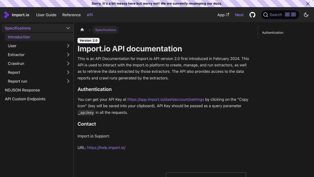Expand the Report run sidebar chevron
This screenshot has height=177, width=314.
(x=68, y=81)
